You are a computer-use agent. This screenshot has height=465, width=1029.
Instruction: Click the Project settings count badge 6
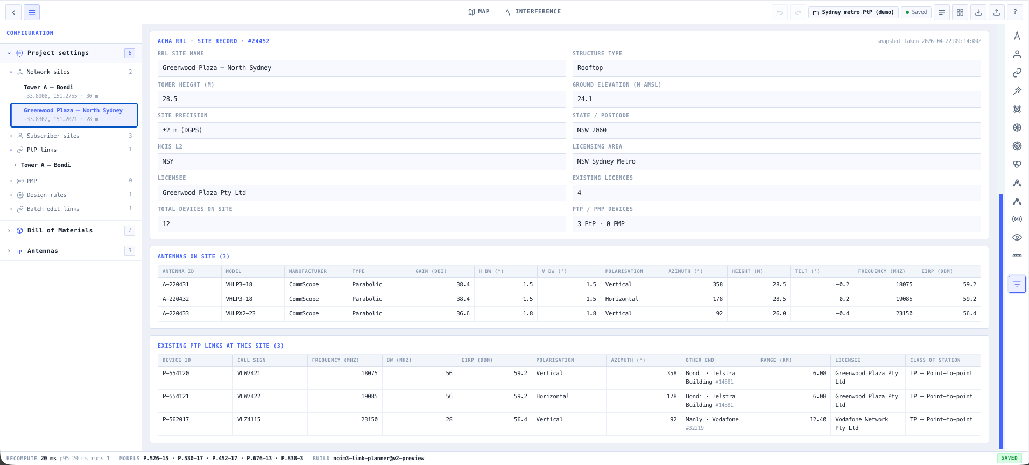coord(130,53)
